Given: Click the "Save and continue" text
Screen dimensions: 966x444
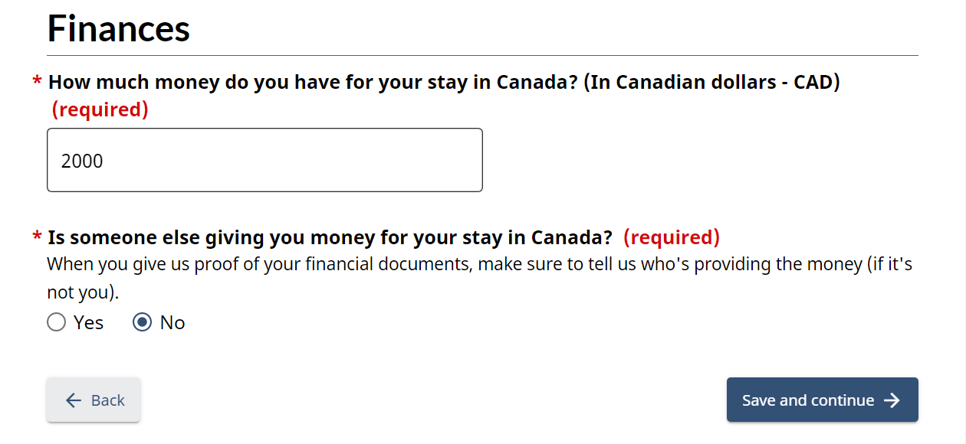Looking at the screenshot, I should (x=808, y=400).
